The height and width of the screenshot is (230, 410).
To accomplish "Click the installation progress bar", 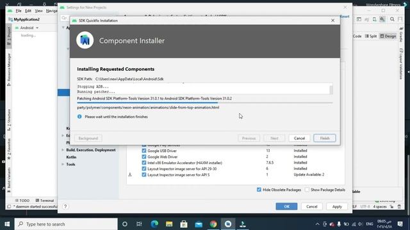I will pyautogui.click(x=205, y=103).
